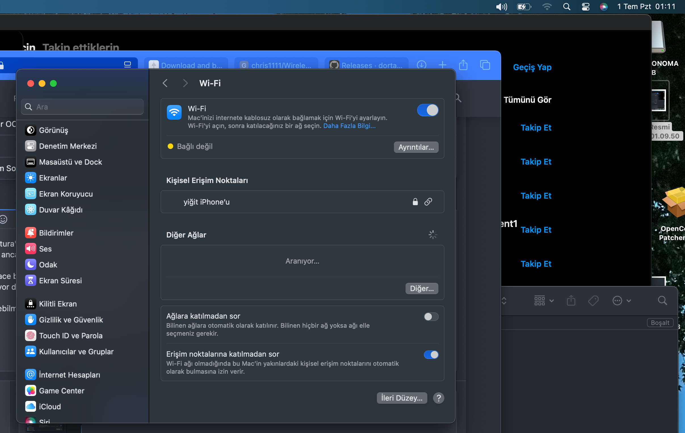Focus the Ara search field in Settings

click(82, 107)
